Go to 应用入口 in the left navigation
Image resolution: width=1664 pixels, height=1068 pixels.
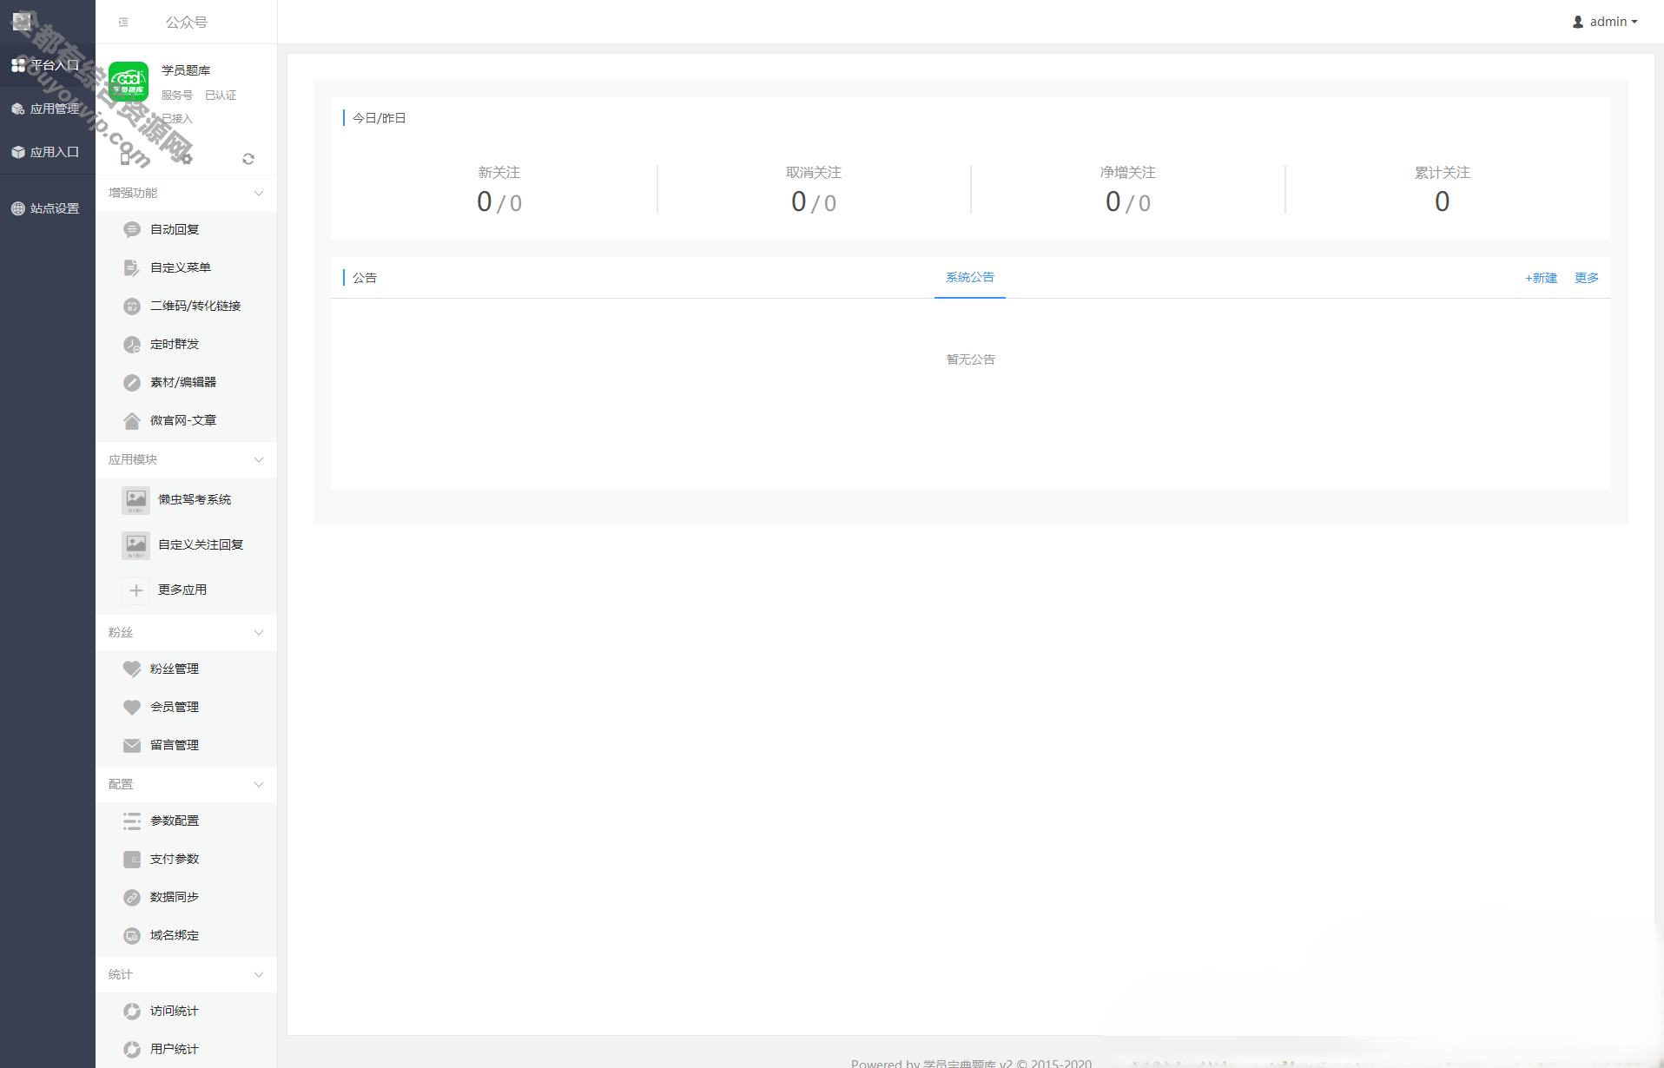click(x=48, y=152)
